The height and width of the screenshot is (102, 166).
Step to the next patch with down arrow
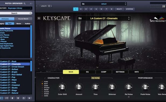coord(12,98)
